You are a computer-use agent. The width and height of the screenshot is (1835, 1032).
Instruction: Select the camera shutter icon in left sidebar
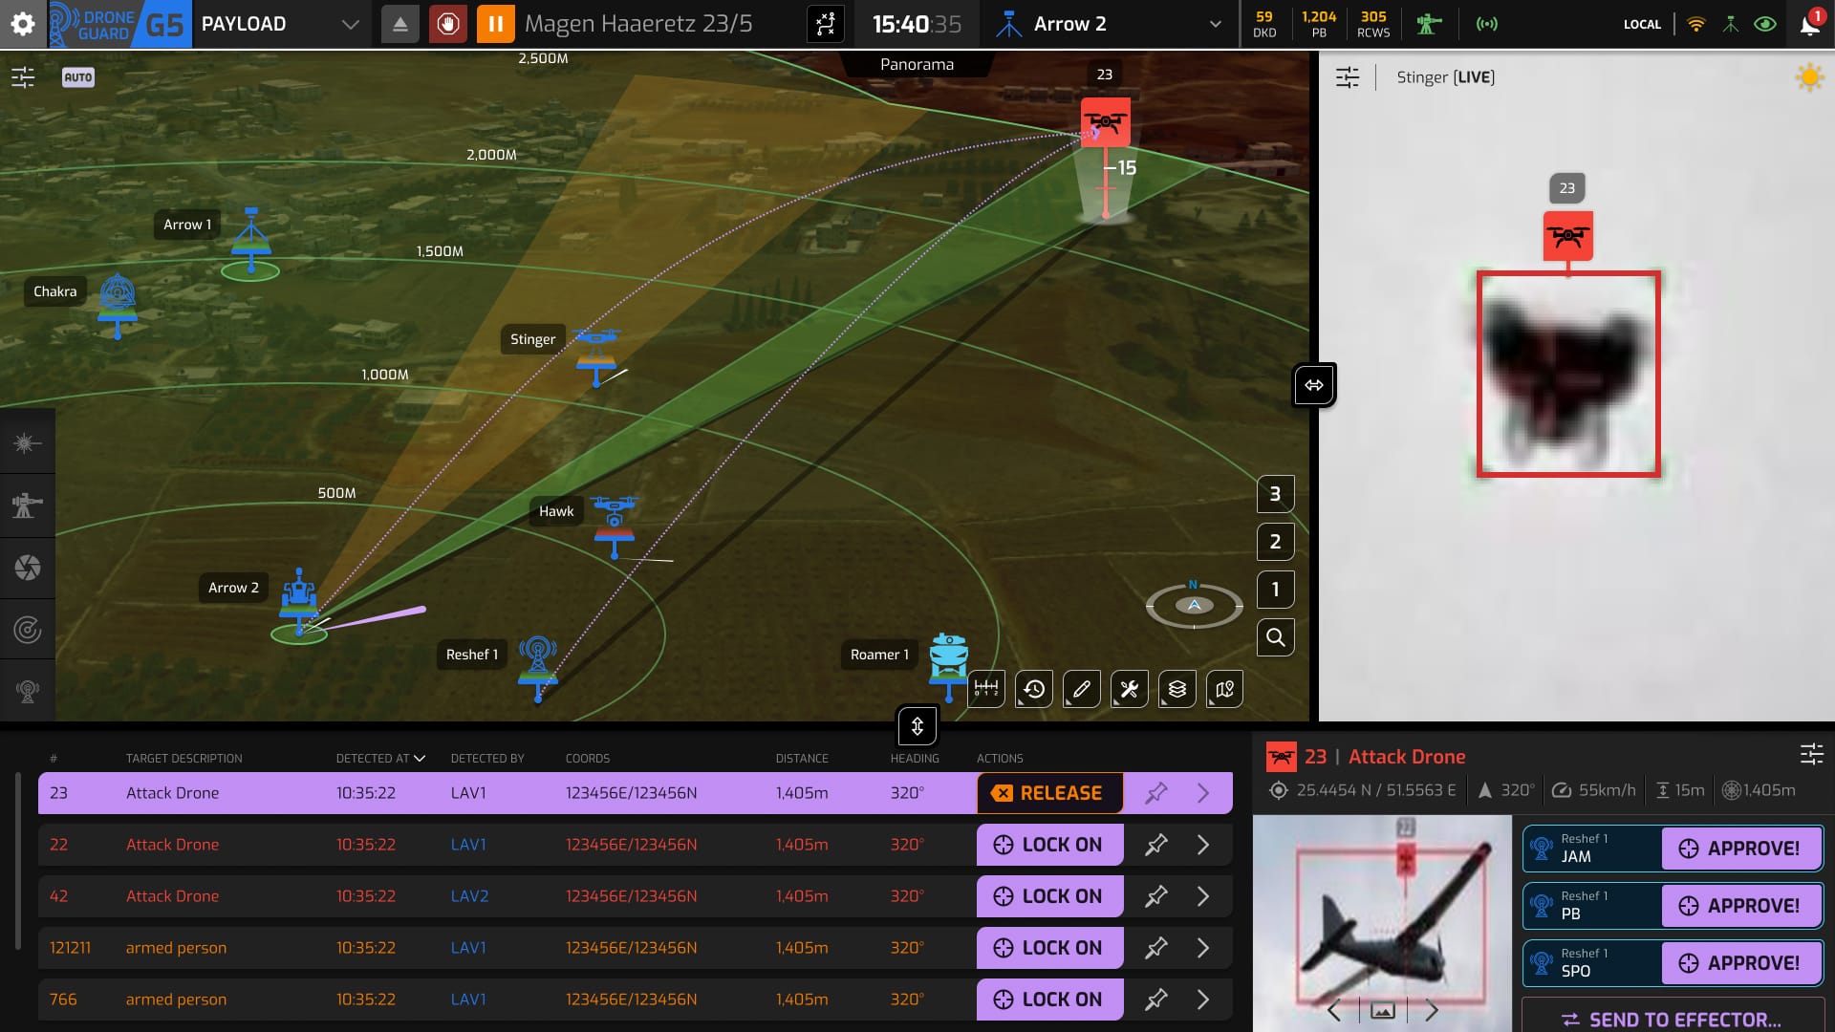click(x=28, y=568)
